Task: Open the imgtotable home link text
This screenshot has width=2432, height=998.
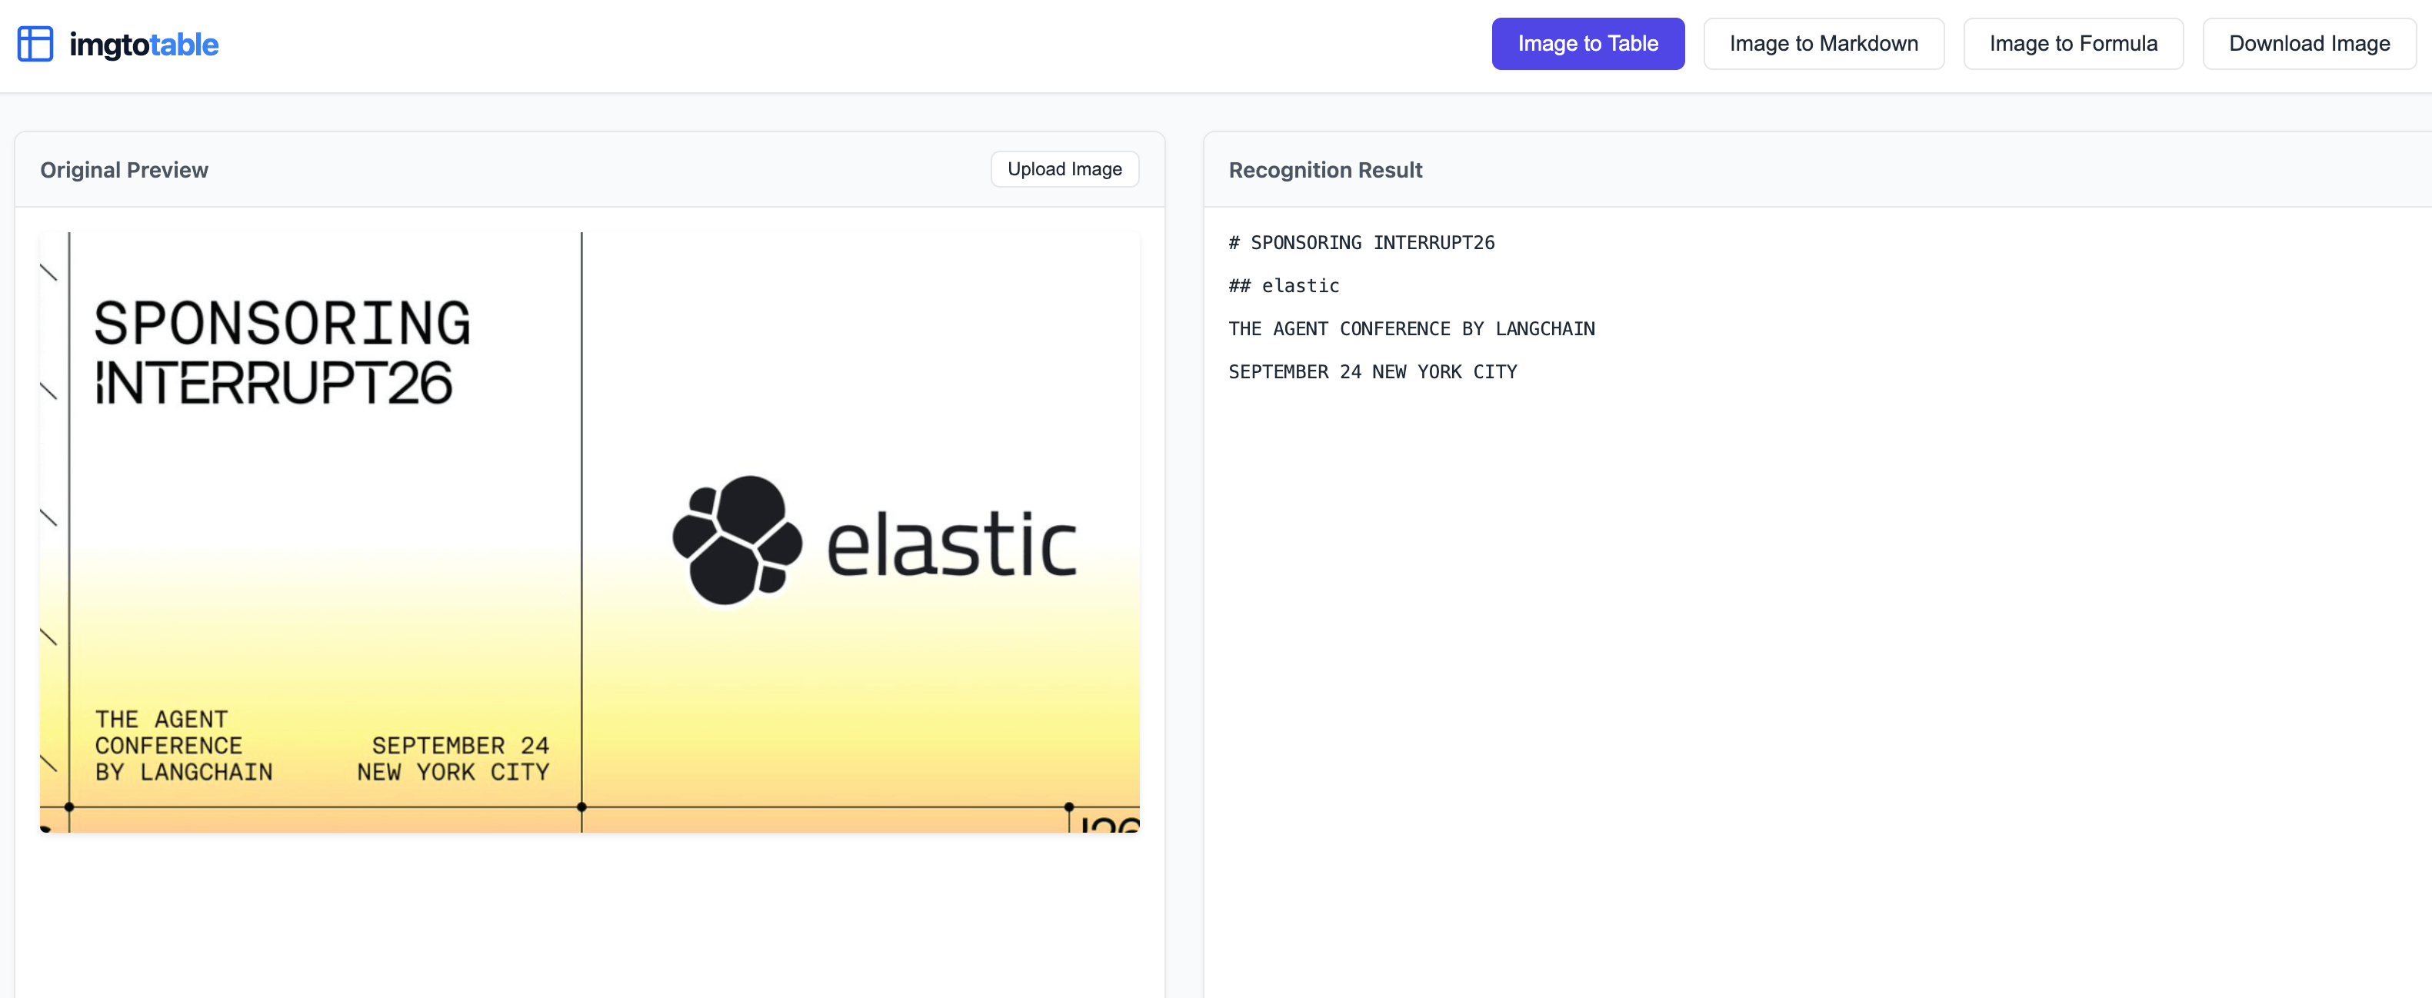Action: pos(144,45)
